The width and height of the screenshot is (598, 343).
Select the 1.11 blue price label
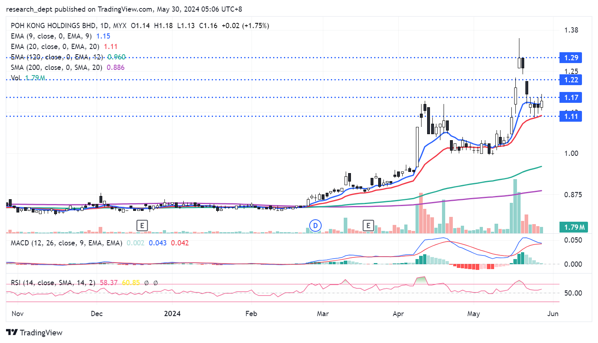[571, 116]
